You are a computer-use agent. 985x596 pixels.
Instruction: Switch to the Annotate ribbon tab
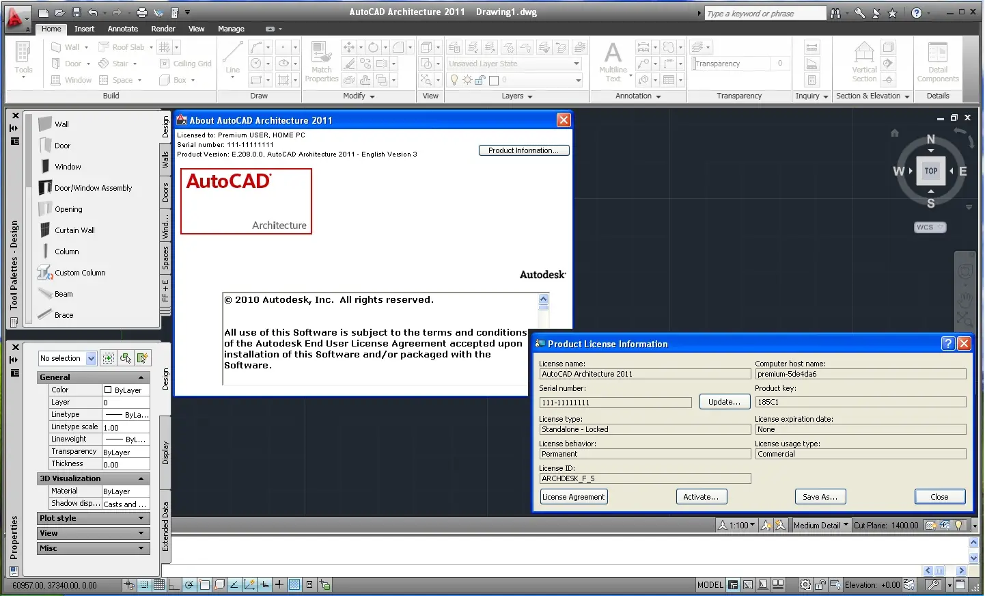click(123, 29)
